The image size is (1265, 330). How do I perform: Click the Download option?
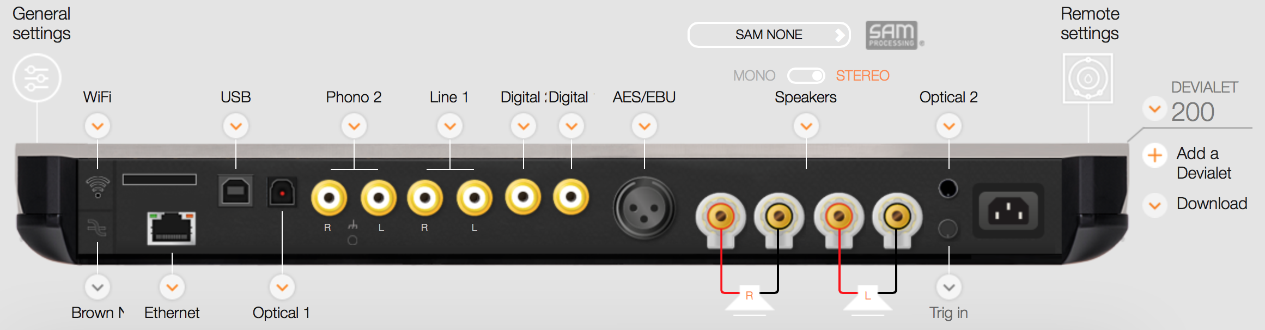point(1212,204)
